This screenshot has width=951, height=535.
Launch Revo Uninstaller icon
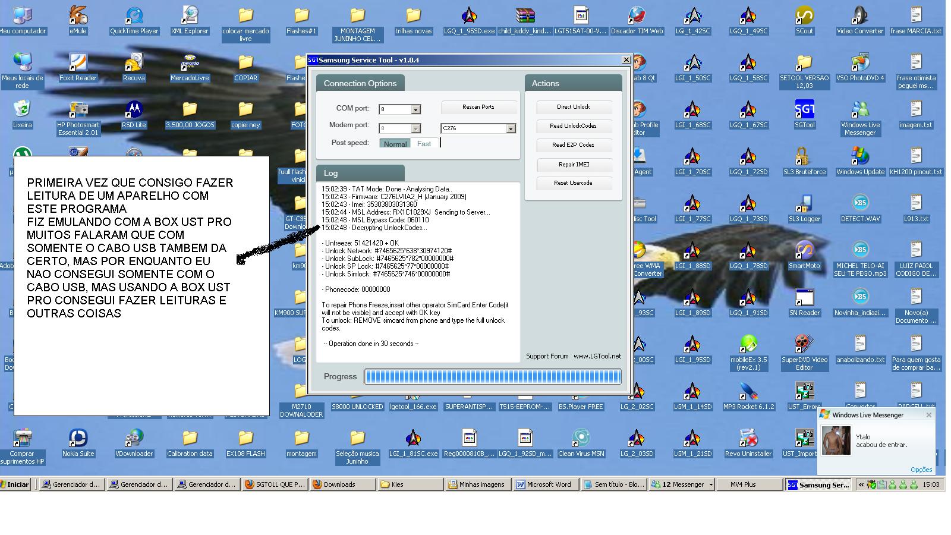(748, 443)
